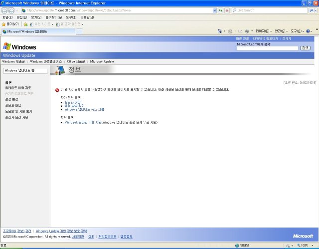The image size is (319, 249).
Task: Click the browser Back arrow button
Action: (x=4, y=10)
